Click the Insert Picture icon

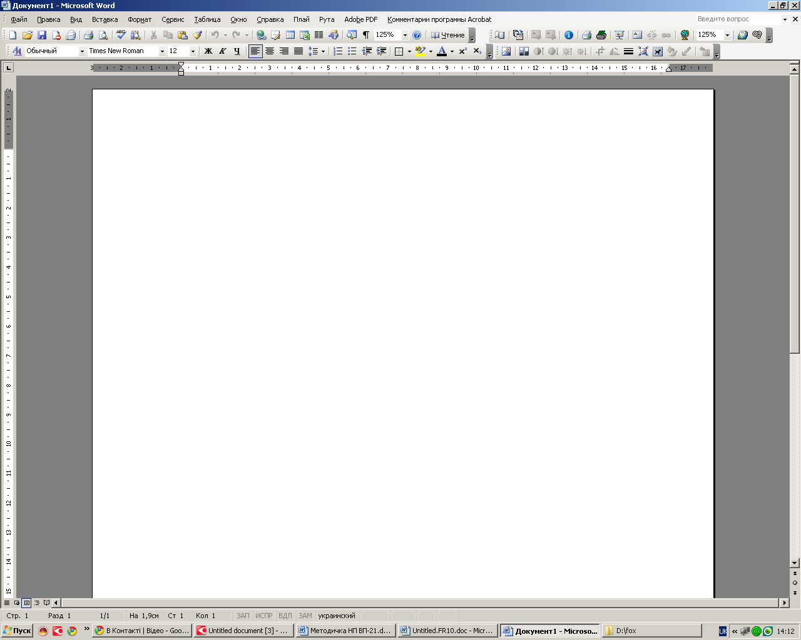pos(506,51)
